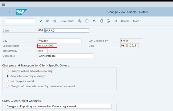This screenshot has width=173, height=111.
Task: Click the copy-as icon beside New Entries
Action: click(80, 21)
